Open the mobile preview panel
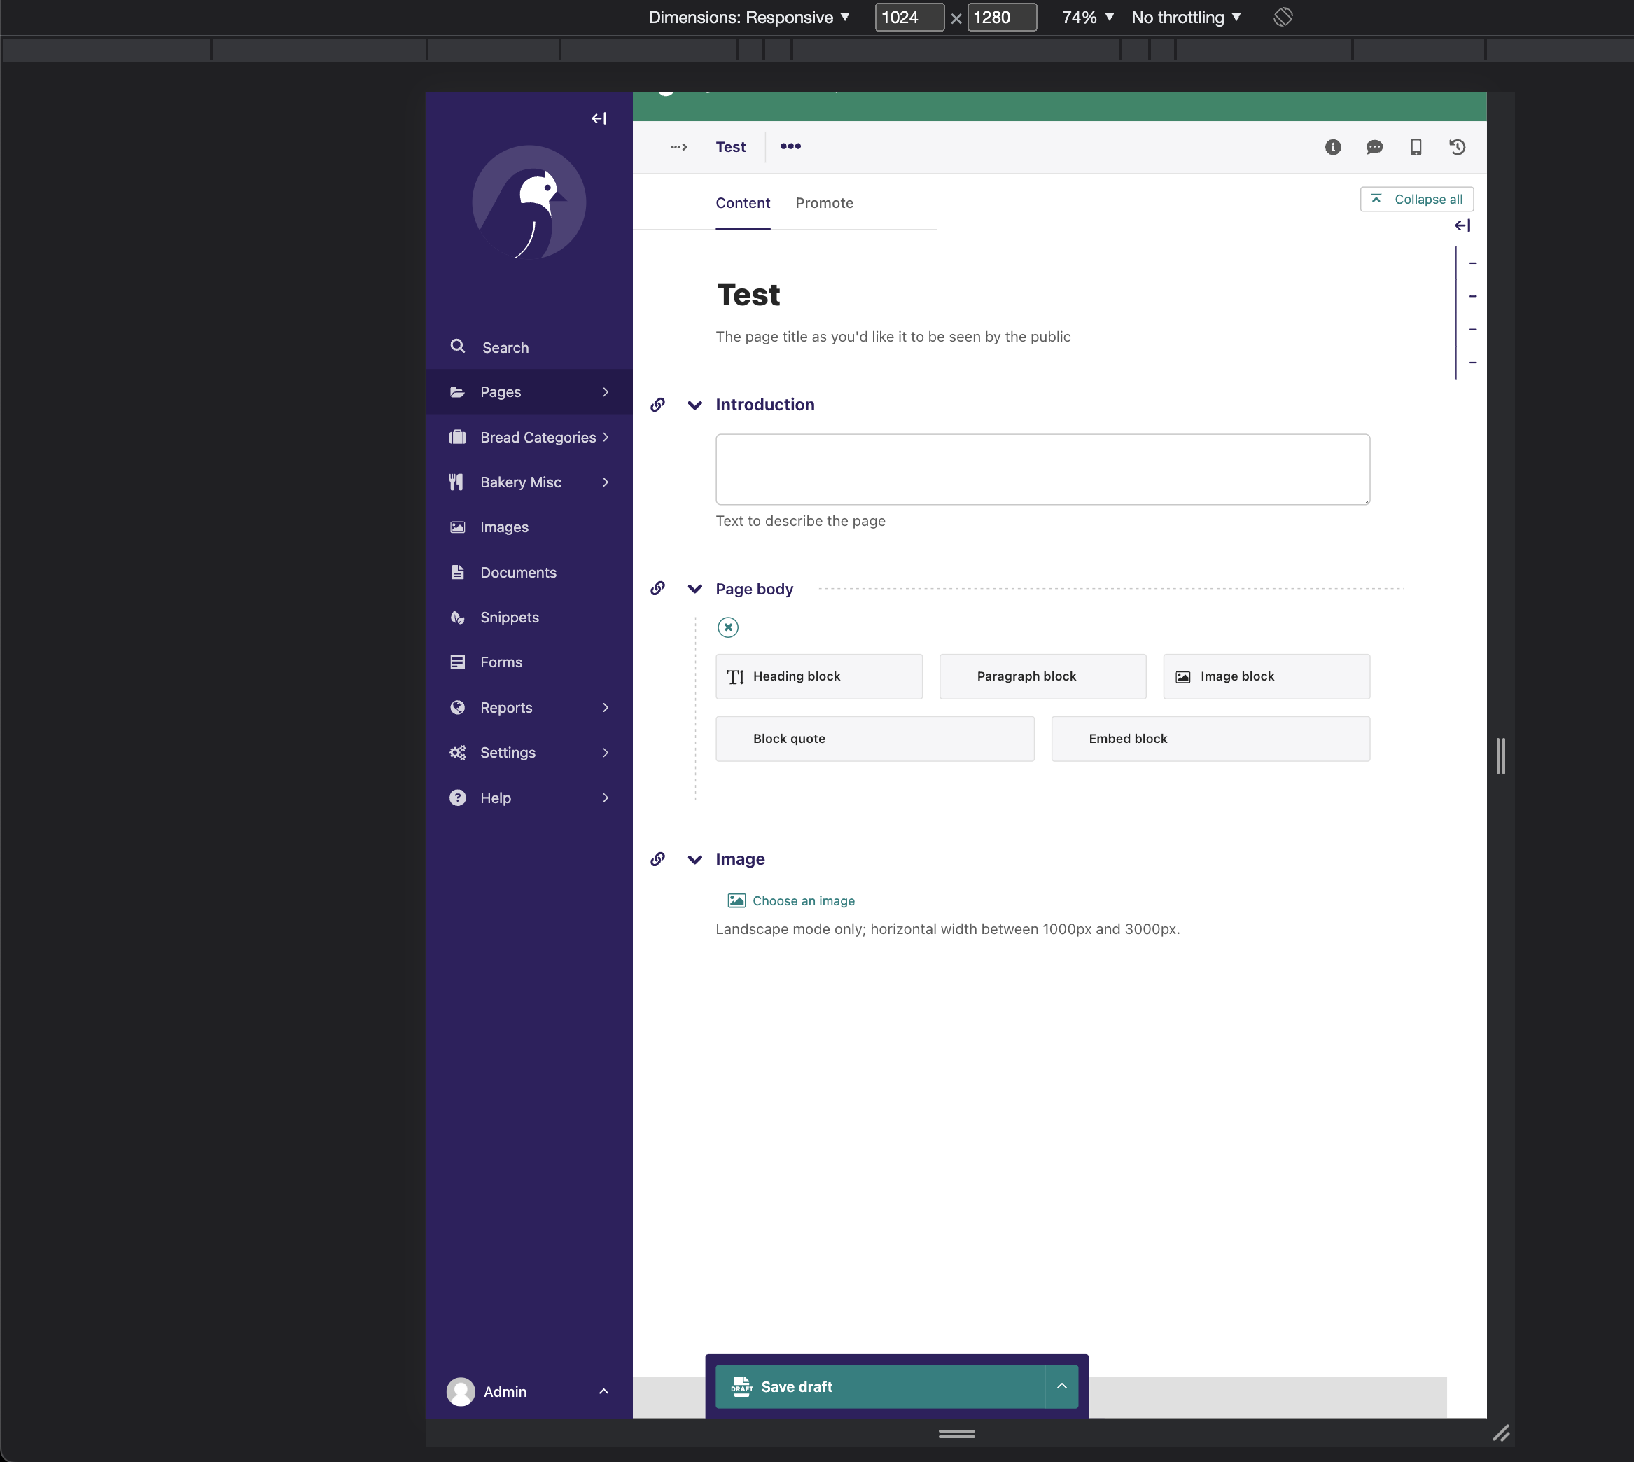 point(1416,147)
